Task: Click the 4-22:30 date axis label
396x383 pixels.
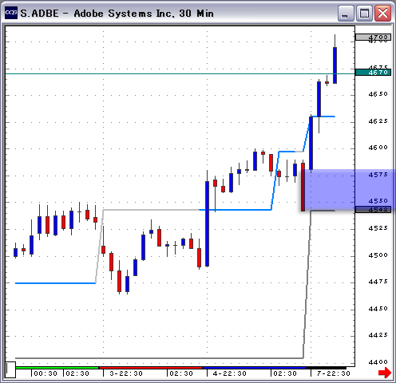Action: (229, 373)
